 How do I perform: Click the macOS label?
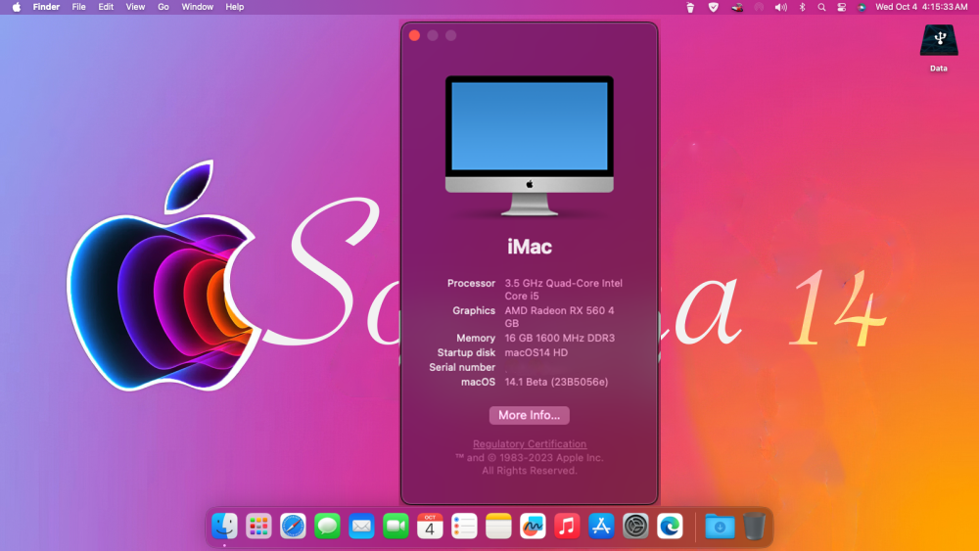click(479, 382)
